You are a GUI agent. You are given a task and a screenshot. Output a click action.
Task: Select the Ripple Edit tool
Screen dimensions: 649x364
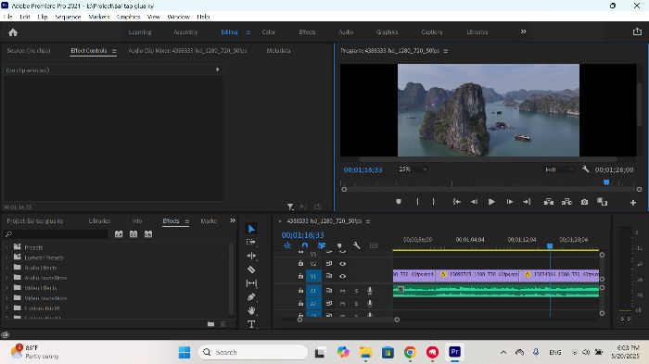pyautogui.click(x=251, y=256)
